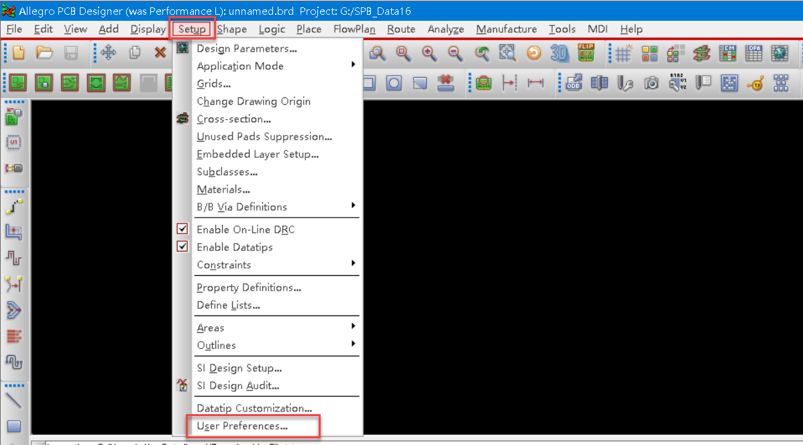Disable the Enable On-Line DRC checkbox

pos(182,228)
